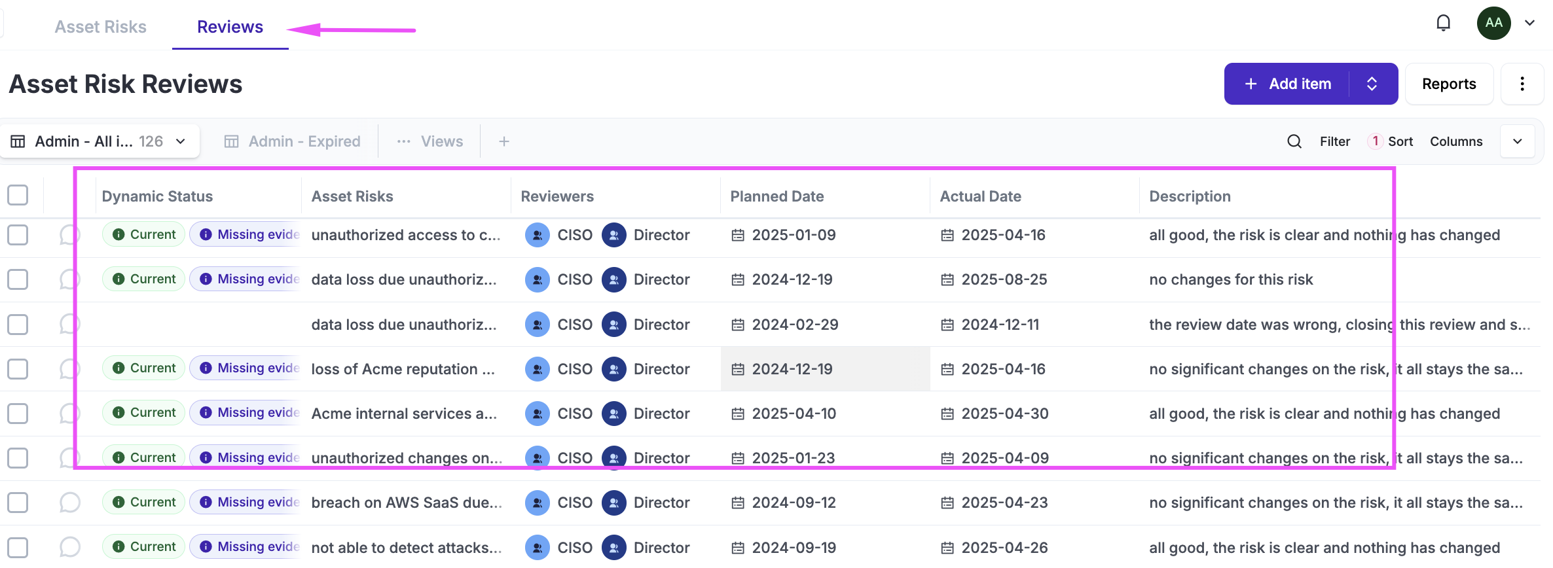Toggle the select-all header checkbox
The image size is (1553, 568).
pyautogui.click(x=18, y=195)
